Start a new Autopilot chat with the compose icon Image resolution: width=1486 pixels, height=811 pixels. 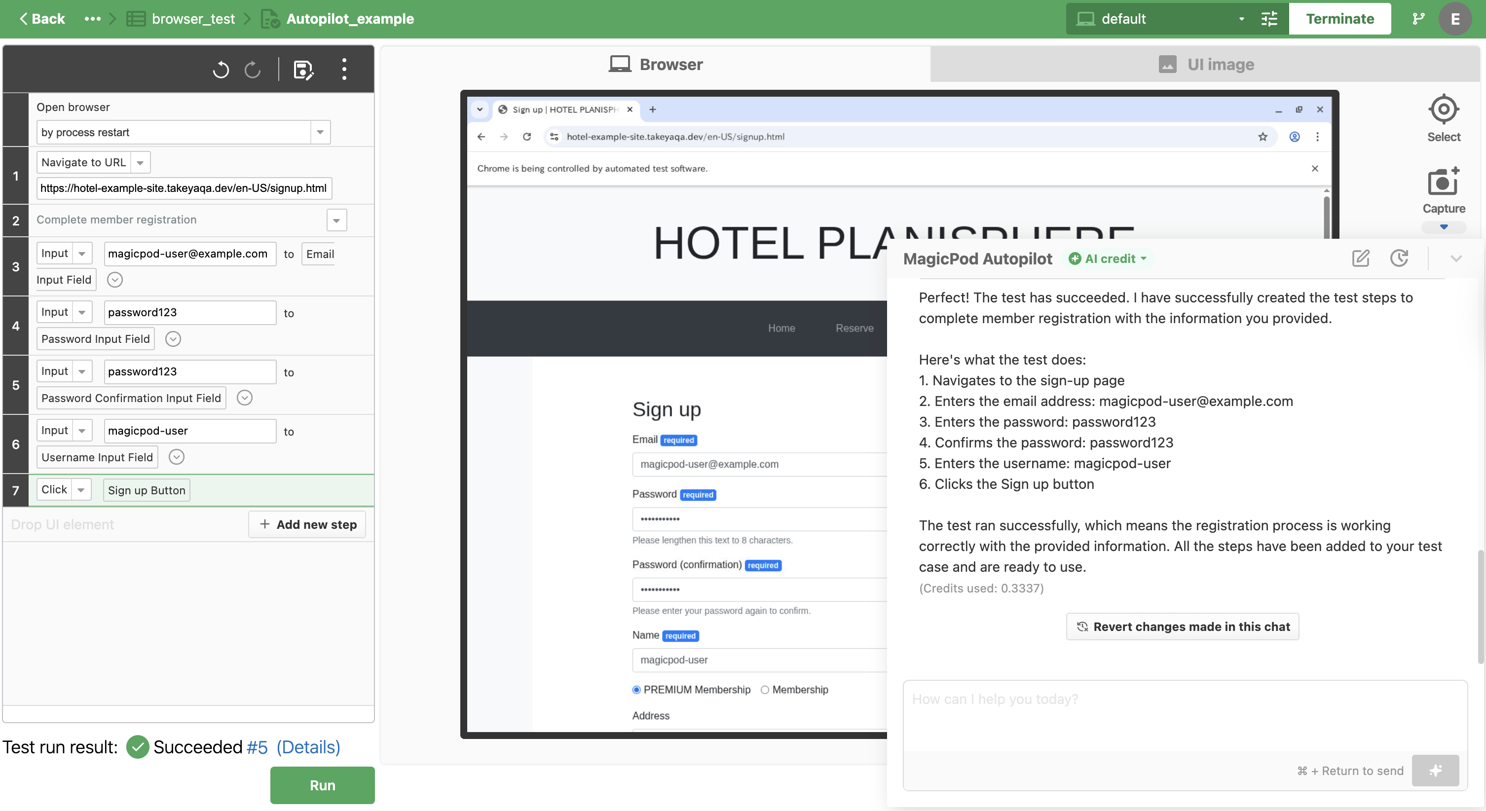click(1361, 258)
